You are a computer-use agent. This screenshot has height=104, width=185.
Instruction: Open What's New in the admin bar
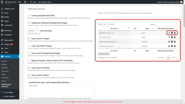[11, 2]
